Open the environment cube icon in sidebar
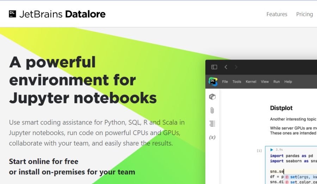 pyautogui.click(x=212, y=97)
